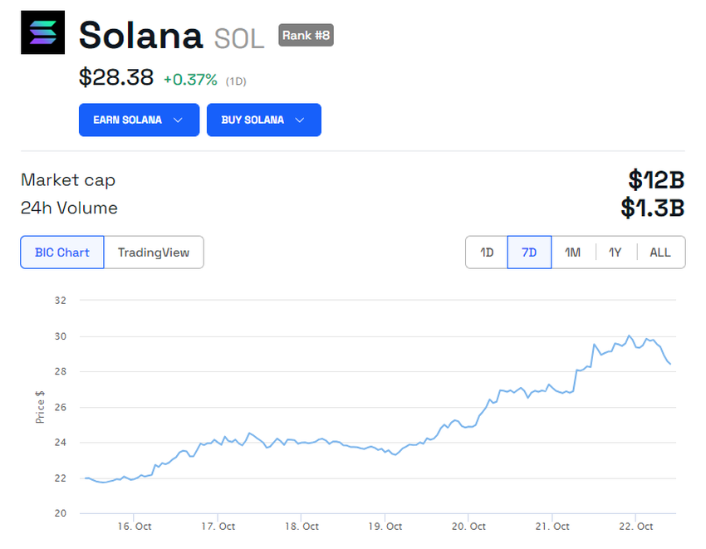
Task: Switch to the TradingView tab
Action: coord(154,252)
